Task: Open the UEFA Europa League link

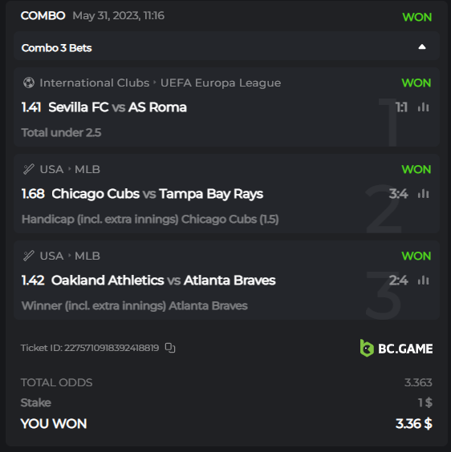Action: pyautogui.click(x=221, y=83)
